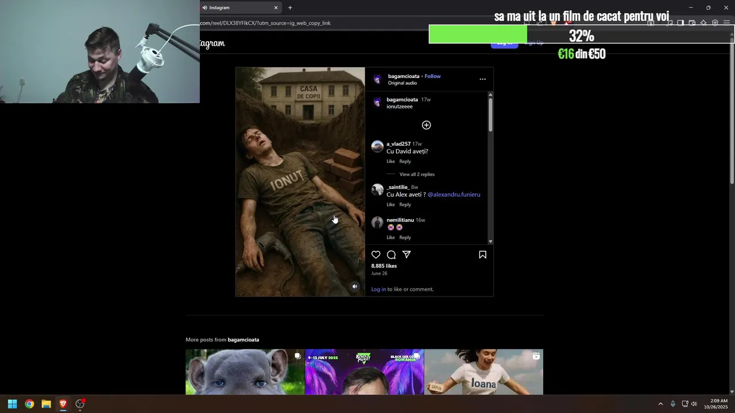The image size is (735, 413).
Task: Launch Chrome from the taskbar
Action: tap(29, 404)
